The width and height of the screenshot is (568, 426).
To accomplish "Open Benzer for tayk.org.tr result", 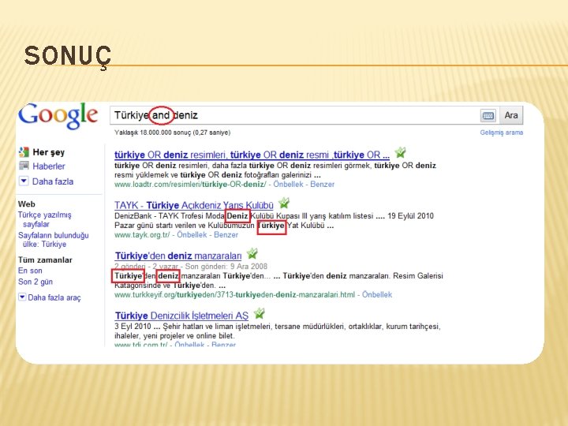I will [x=226, y=235].
